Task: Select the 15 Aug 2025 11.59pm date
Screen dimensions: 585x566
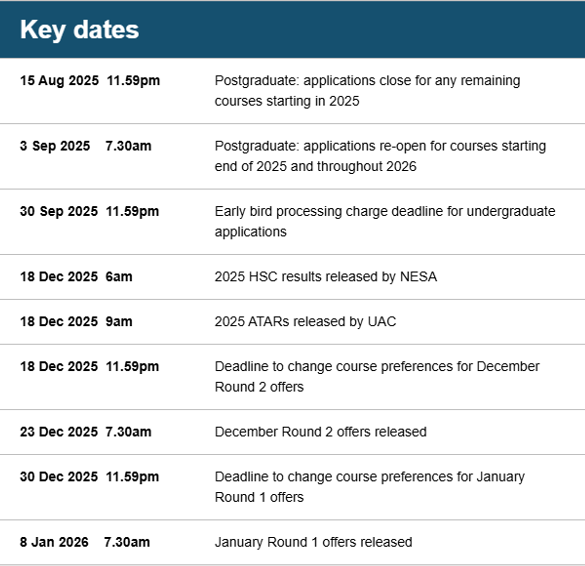Action: click(90, 81)
